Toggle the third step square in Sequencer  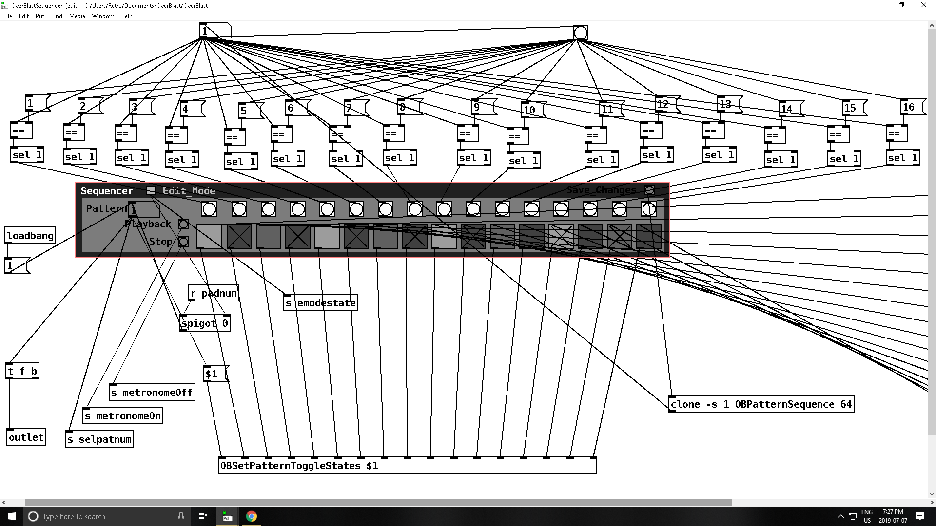(x=268, y=236)
